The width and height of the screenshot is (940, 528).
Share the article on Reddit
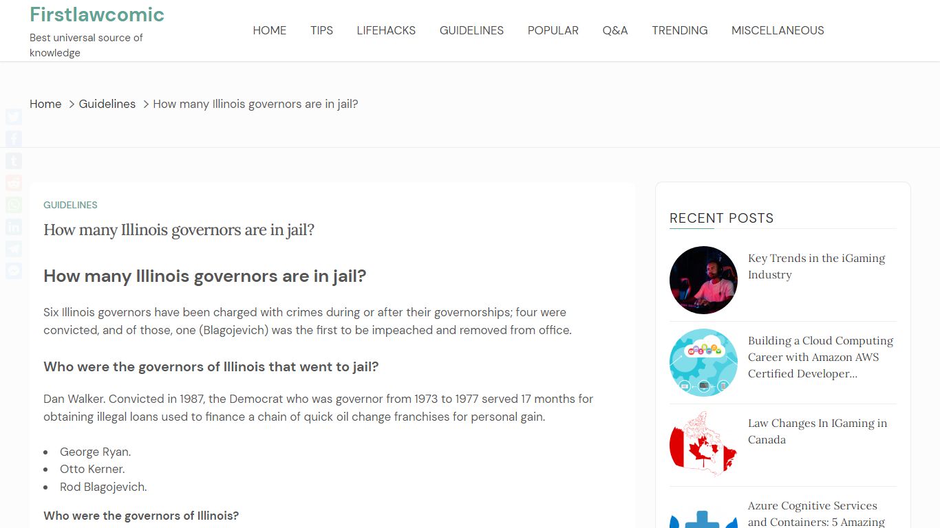(x=14, y=183)
